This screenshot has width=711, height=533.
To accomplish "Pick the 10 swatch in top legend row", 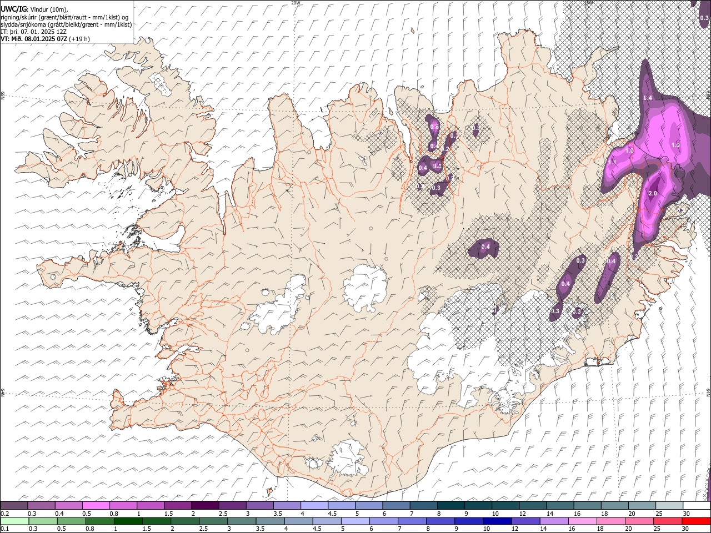I will [x=506, y=505].
